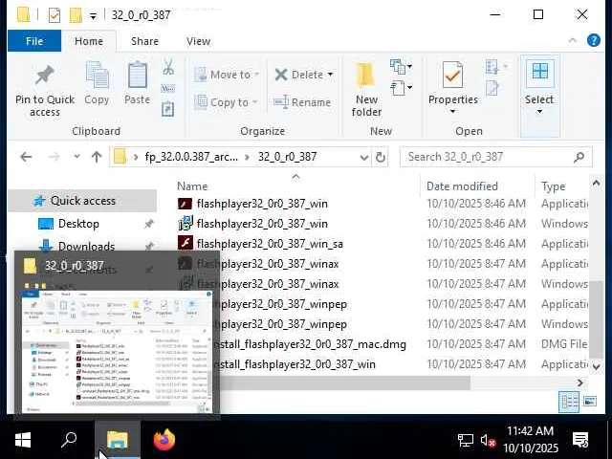Select flashplayer32_0r0_387_win Windows Installer file
Image resolution: width=612 pixels, height=459 pixels.
262,224
